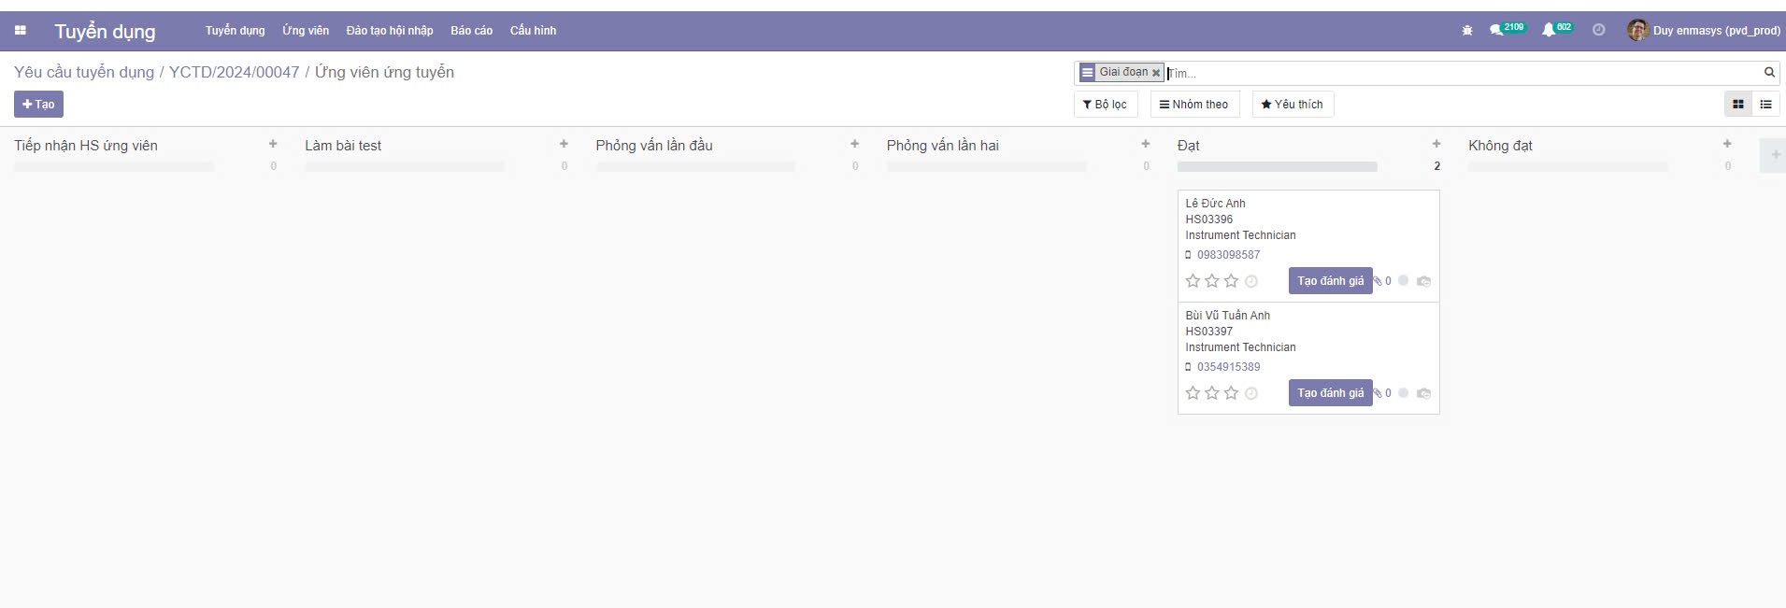Viewport: 1786px width, 608px height.
Task: Open the Yêu thích favorites dropdown
Action: click(x=1293, y=105)
